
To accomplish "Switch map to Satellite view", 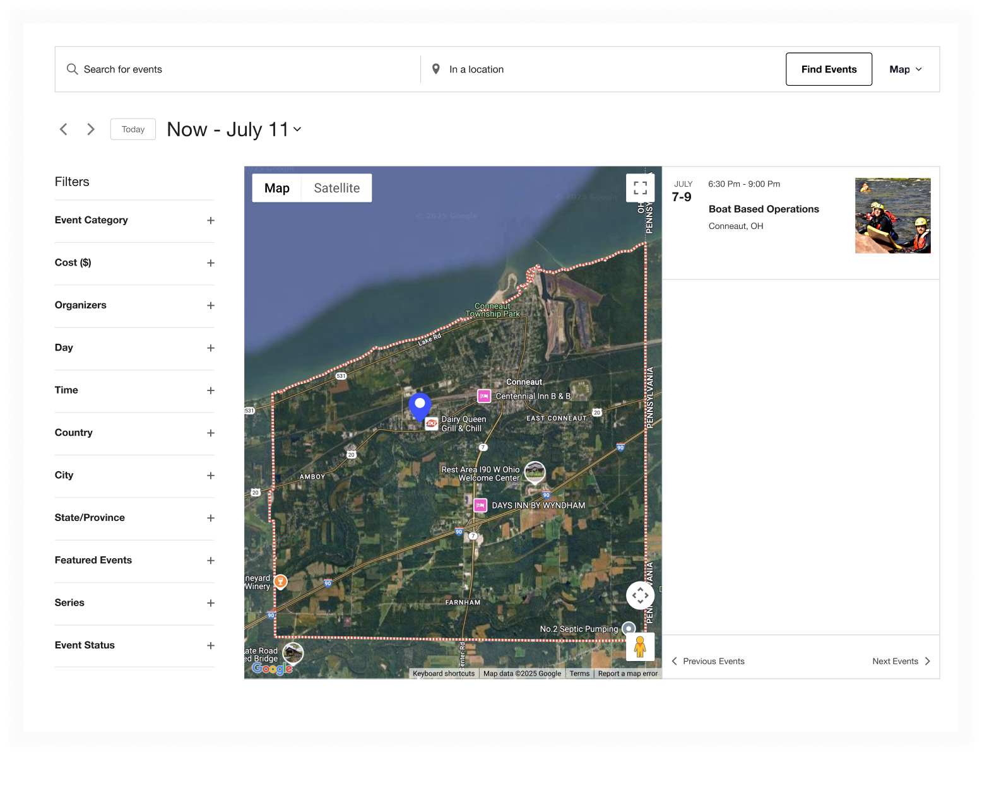I will 336,188.
